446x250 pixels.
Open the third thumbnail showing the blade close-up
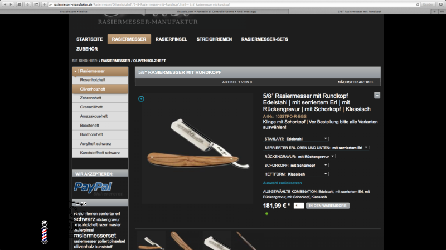tap(217, 241)
